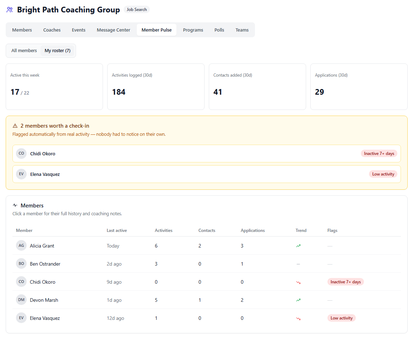Click the Last active column header
Viewport: 413px width, 339px height.
[117, 230]
